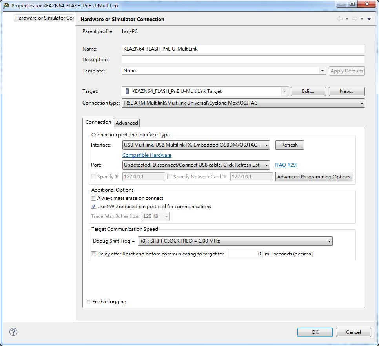
Task: Click the Cancel button
Action: [353, 332]
